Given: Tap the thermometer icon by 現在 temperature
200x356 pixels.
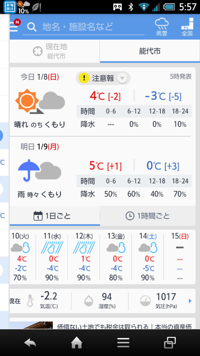Looking at the screenshot, I should tap(30, 301).
